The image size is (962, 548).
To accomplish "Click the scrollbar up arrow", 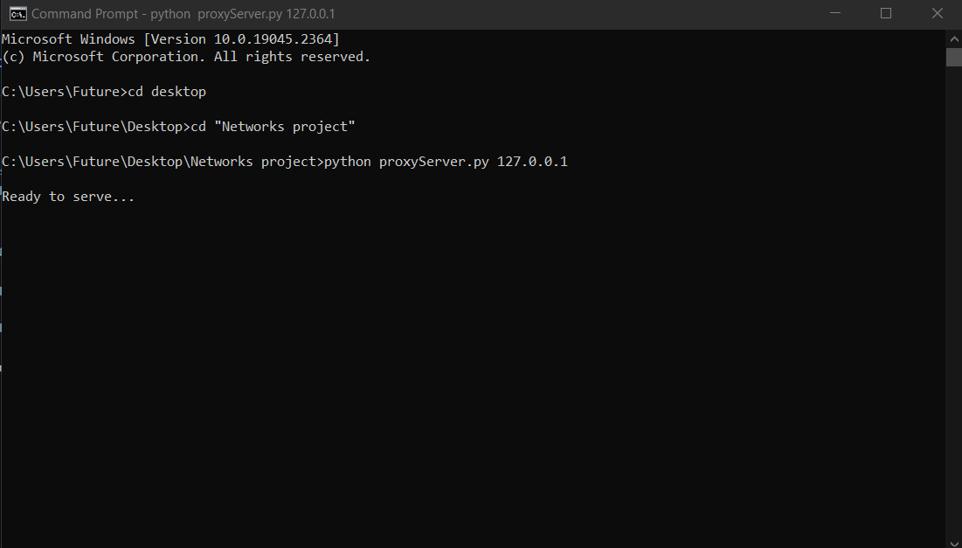I will coord(953,38).
